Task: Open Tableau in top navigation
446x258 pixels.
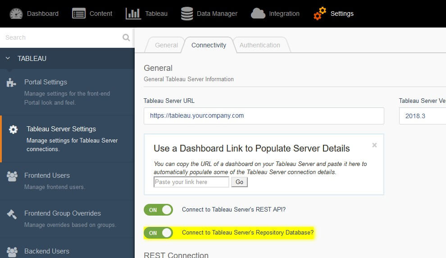Action: [146, 14]
